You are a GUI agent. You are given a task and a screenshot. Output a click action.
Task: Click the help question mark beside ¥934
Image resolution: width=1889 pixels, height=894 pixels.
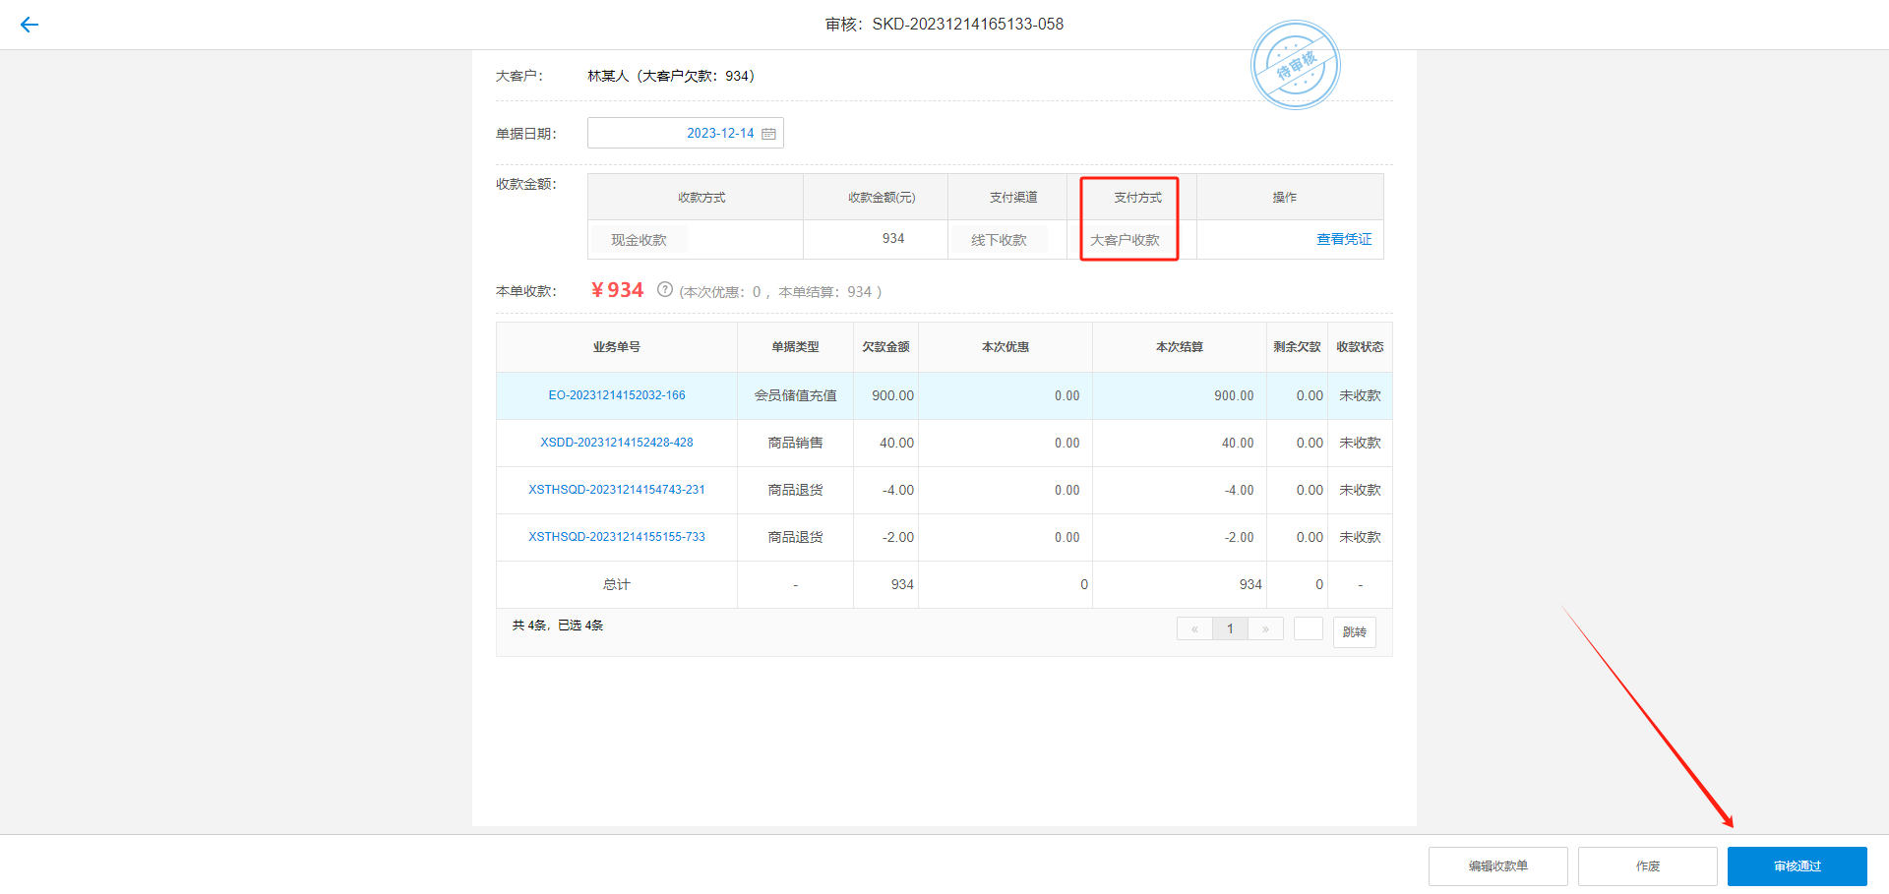[665, 290]
